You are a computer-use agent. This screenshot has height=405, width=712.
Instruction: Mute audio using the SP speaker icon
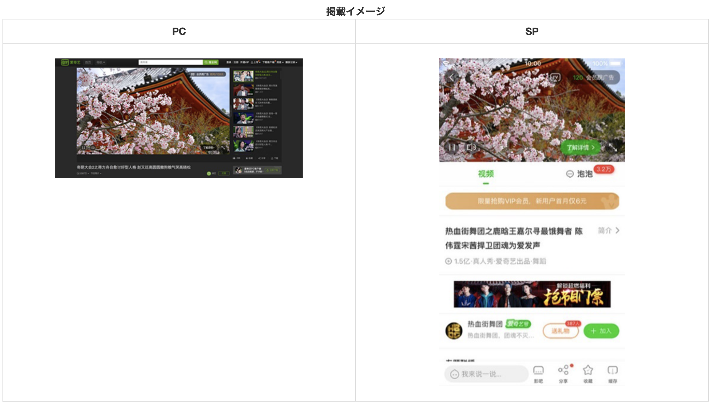point(471,147)
